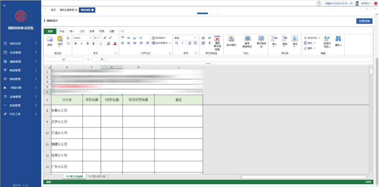Screen dimensions: 379x187
Task: Open the merge and center dropdown arrow
Action: tap(170, 43)
